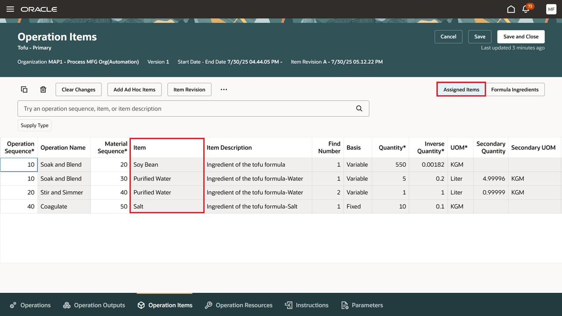Click Add Ad Hoc Items
The width and height of the screenshot is (562, 316).
(x=134, y=90)
